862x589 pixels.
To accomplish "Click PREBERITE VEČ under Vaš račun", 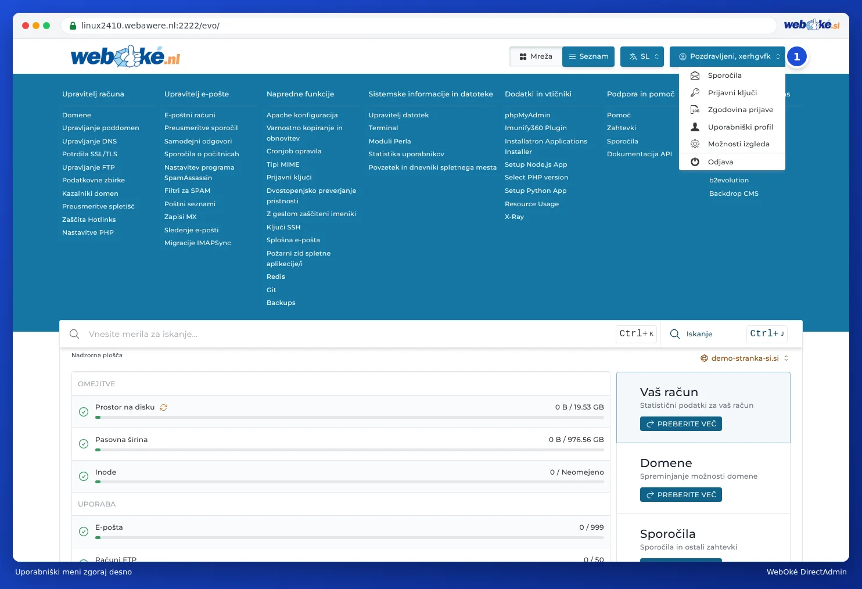I will pos(681,424).
